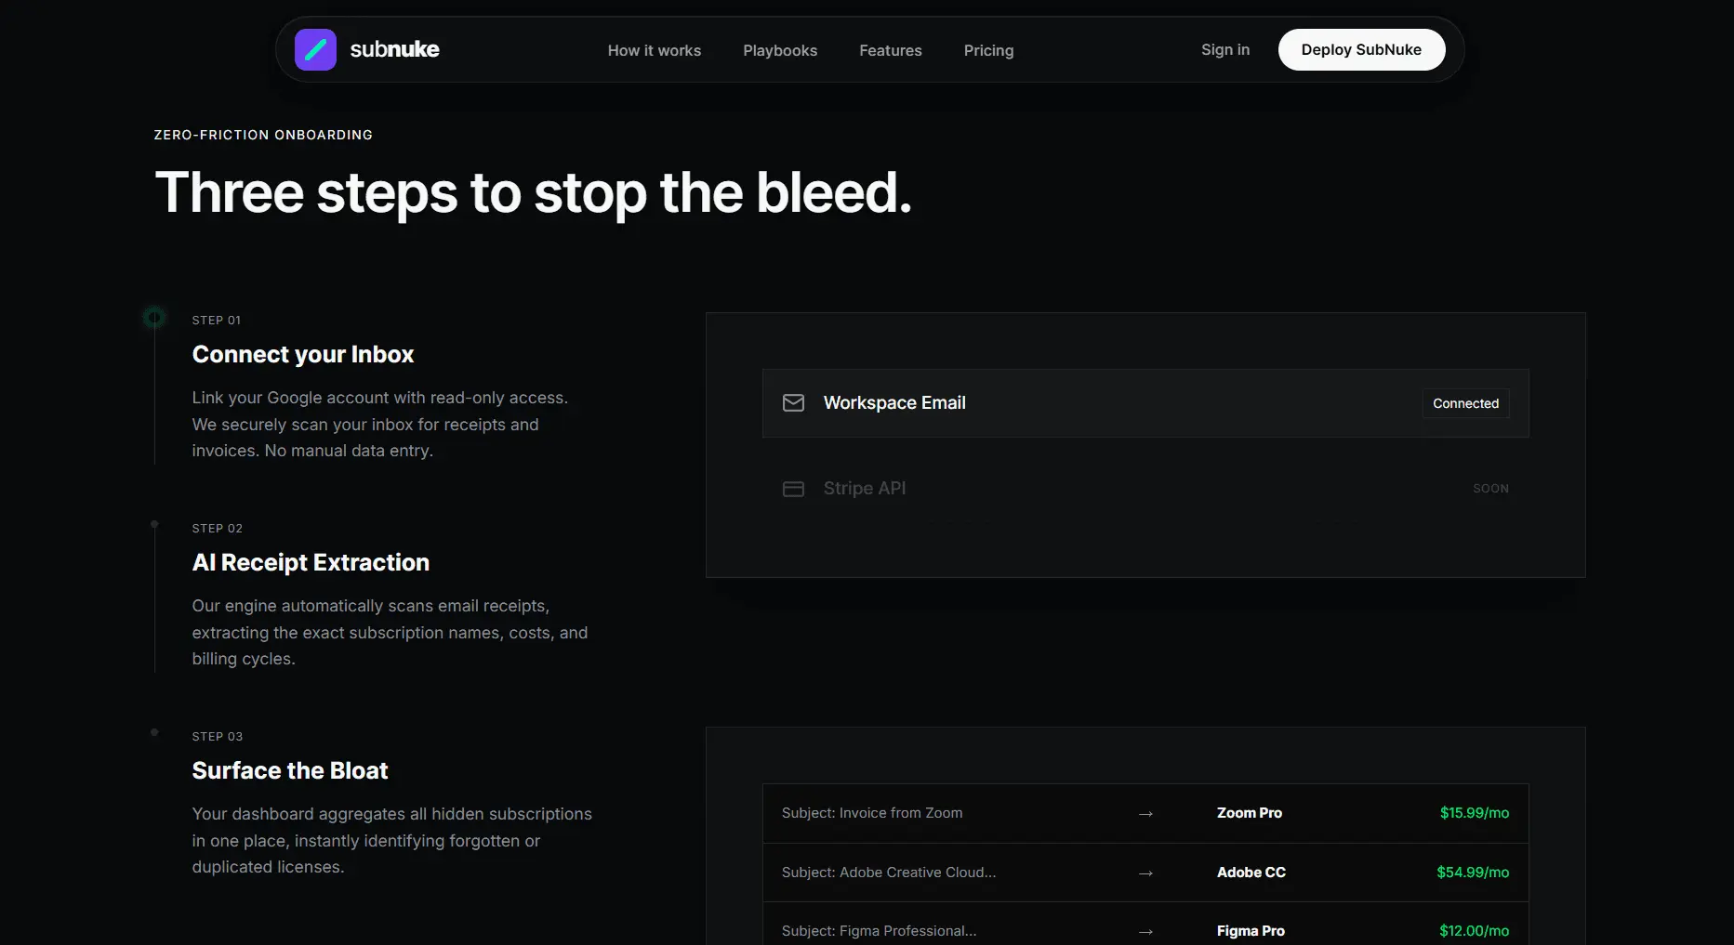
Task: Click the $12.00/mo price
Action: point(1475,931)
